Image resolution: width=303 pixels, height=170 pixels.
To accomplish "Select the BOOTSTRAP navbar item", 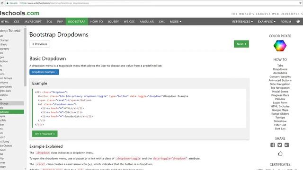I will pyautogui.click(x=77, y=22).
